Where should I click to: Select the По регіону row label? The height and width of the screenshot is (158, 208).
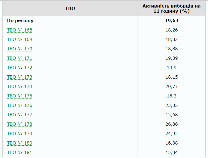coord(20,21)
